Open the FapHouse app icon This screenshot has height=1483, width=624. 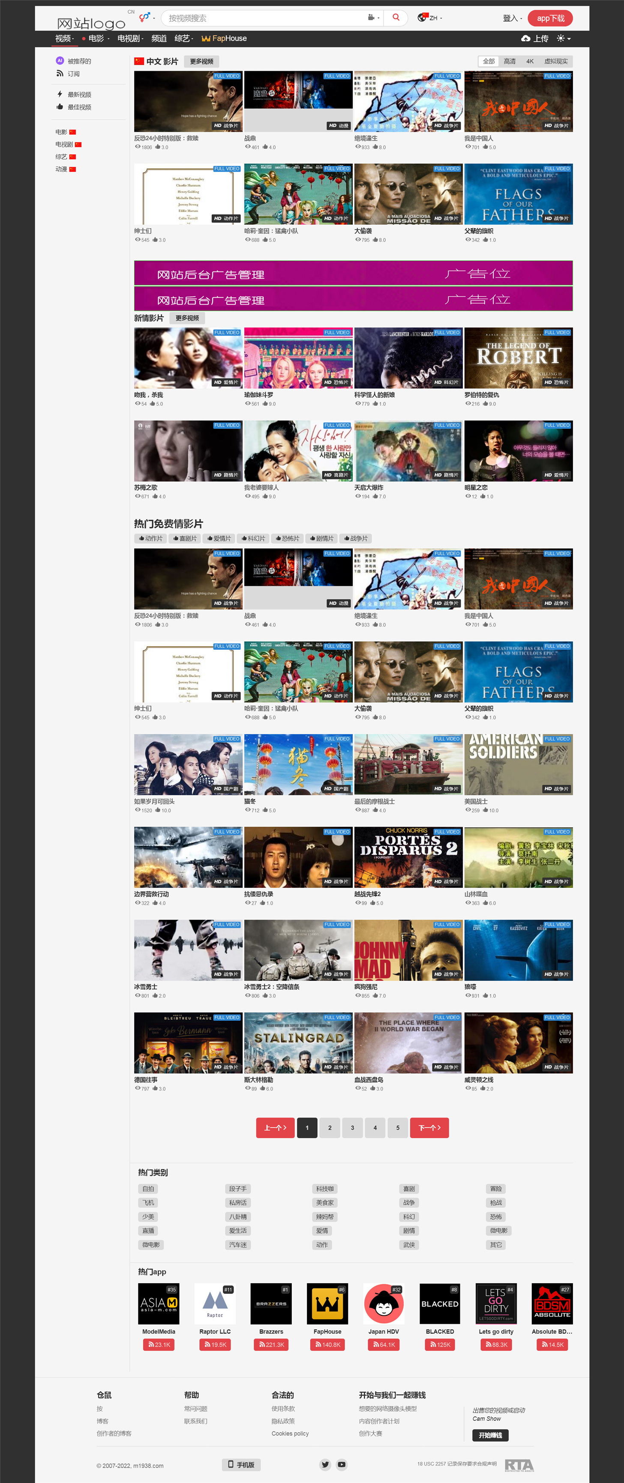pyautogui.click(x=327, y=1303)
